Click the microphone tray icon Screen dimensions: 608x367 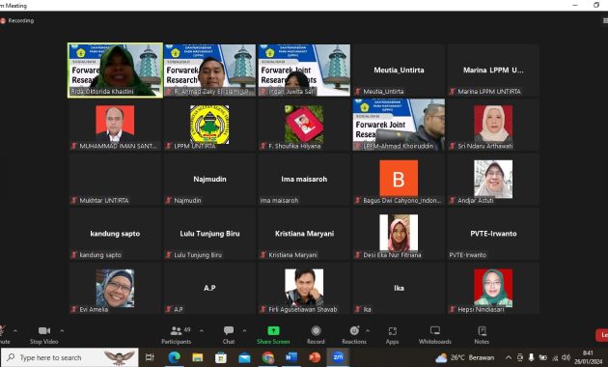coord(531,357)
